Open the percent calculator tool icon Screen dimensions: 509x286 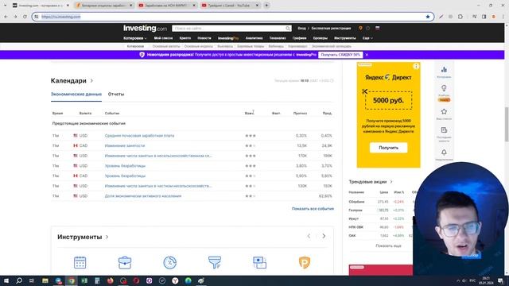click(x=169, y=262)
